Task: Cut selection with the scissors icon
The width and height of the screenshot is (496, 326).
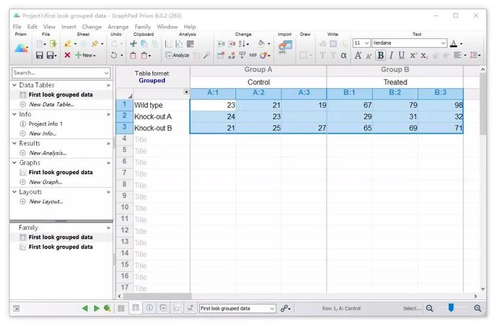Action: (133, 44)
